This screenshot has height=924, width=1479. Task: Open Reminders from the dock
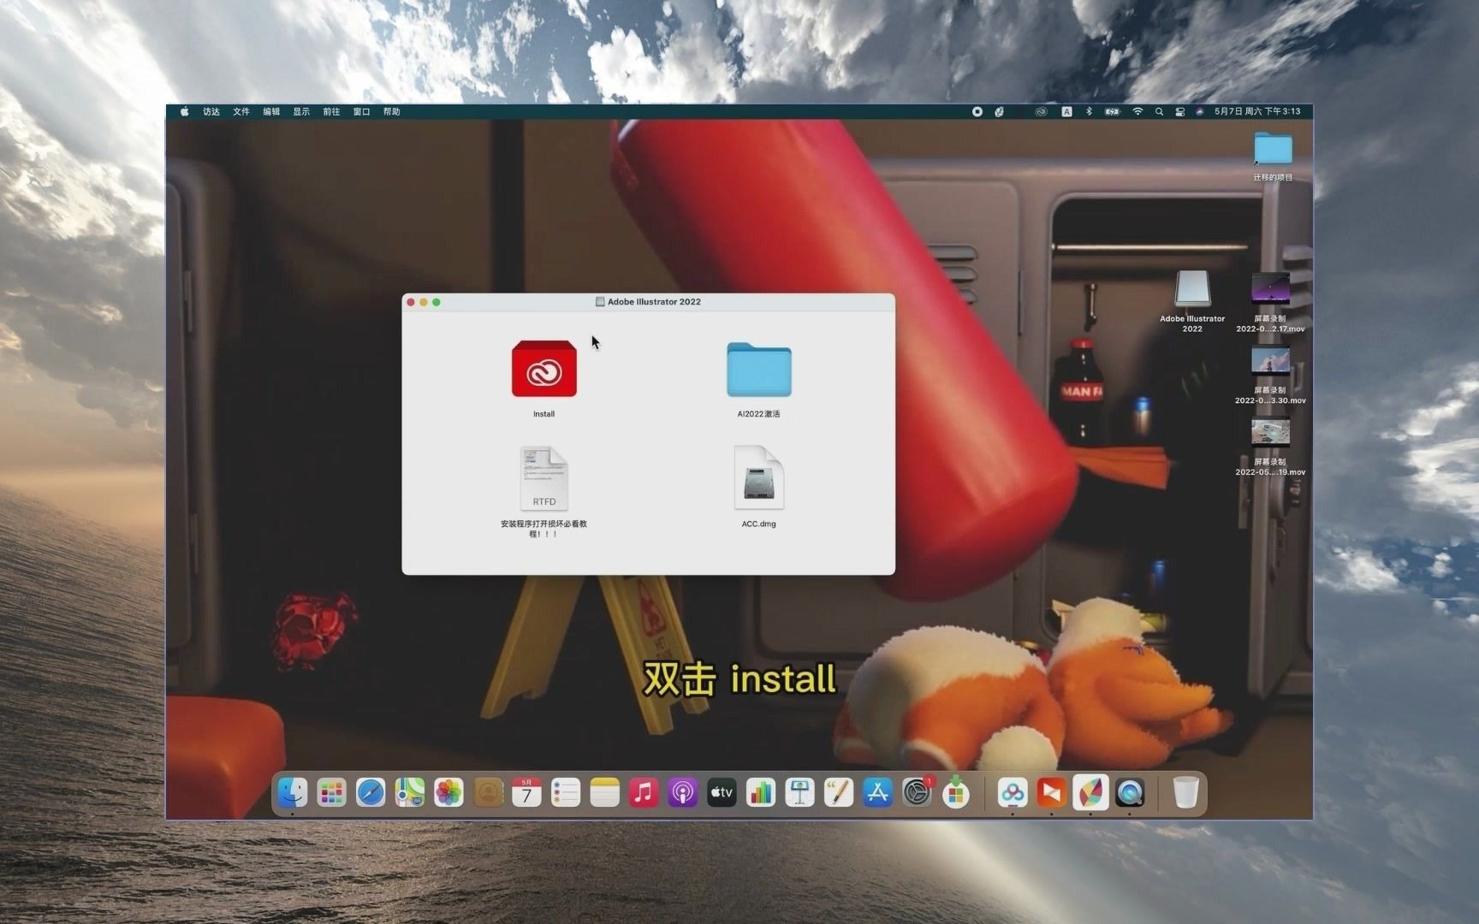tap(566, 793)
